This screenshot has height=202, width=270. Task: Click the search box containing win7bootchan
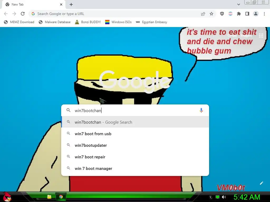(135, 110)
